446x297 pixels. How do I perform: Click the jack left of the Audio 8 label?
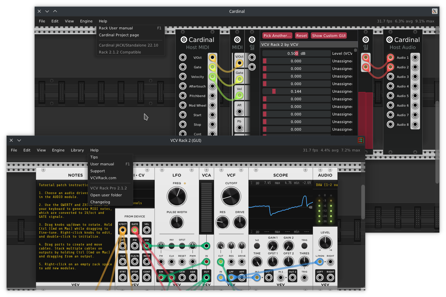(x=391, y=124)
